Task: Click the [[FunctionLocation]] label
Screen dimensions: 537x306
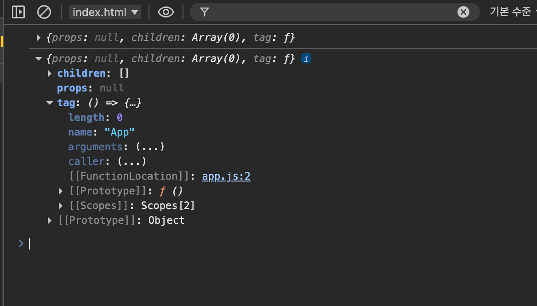Action: coord(129,176)
